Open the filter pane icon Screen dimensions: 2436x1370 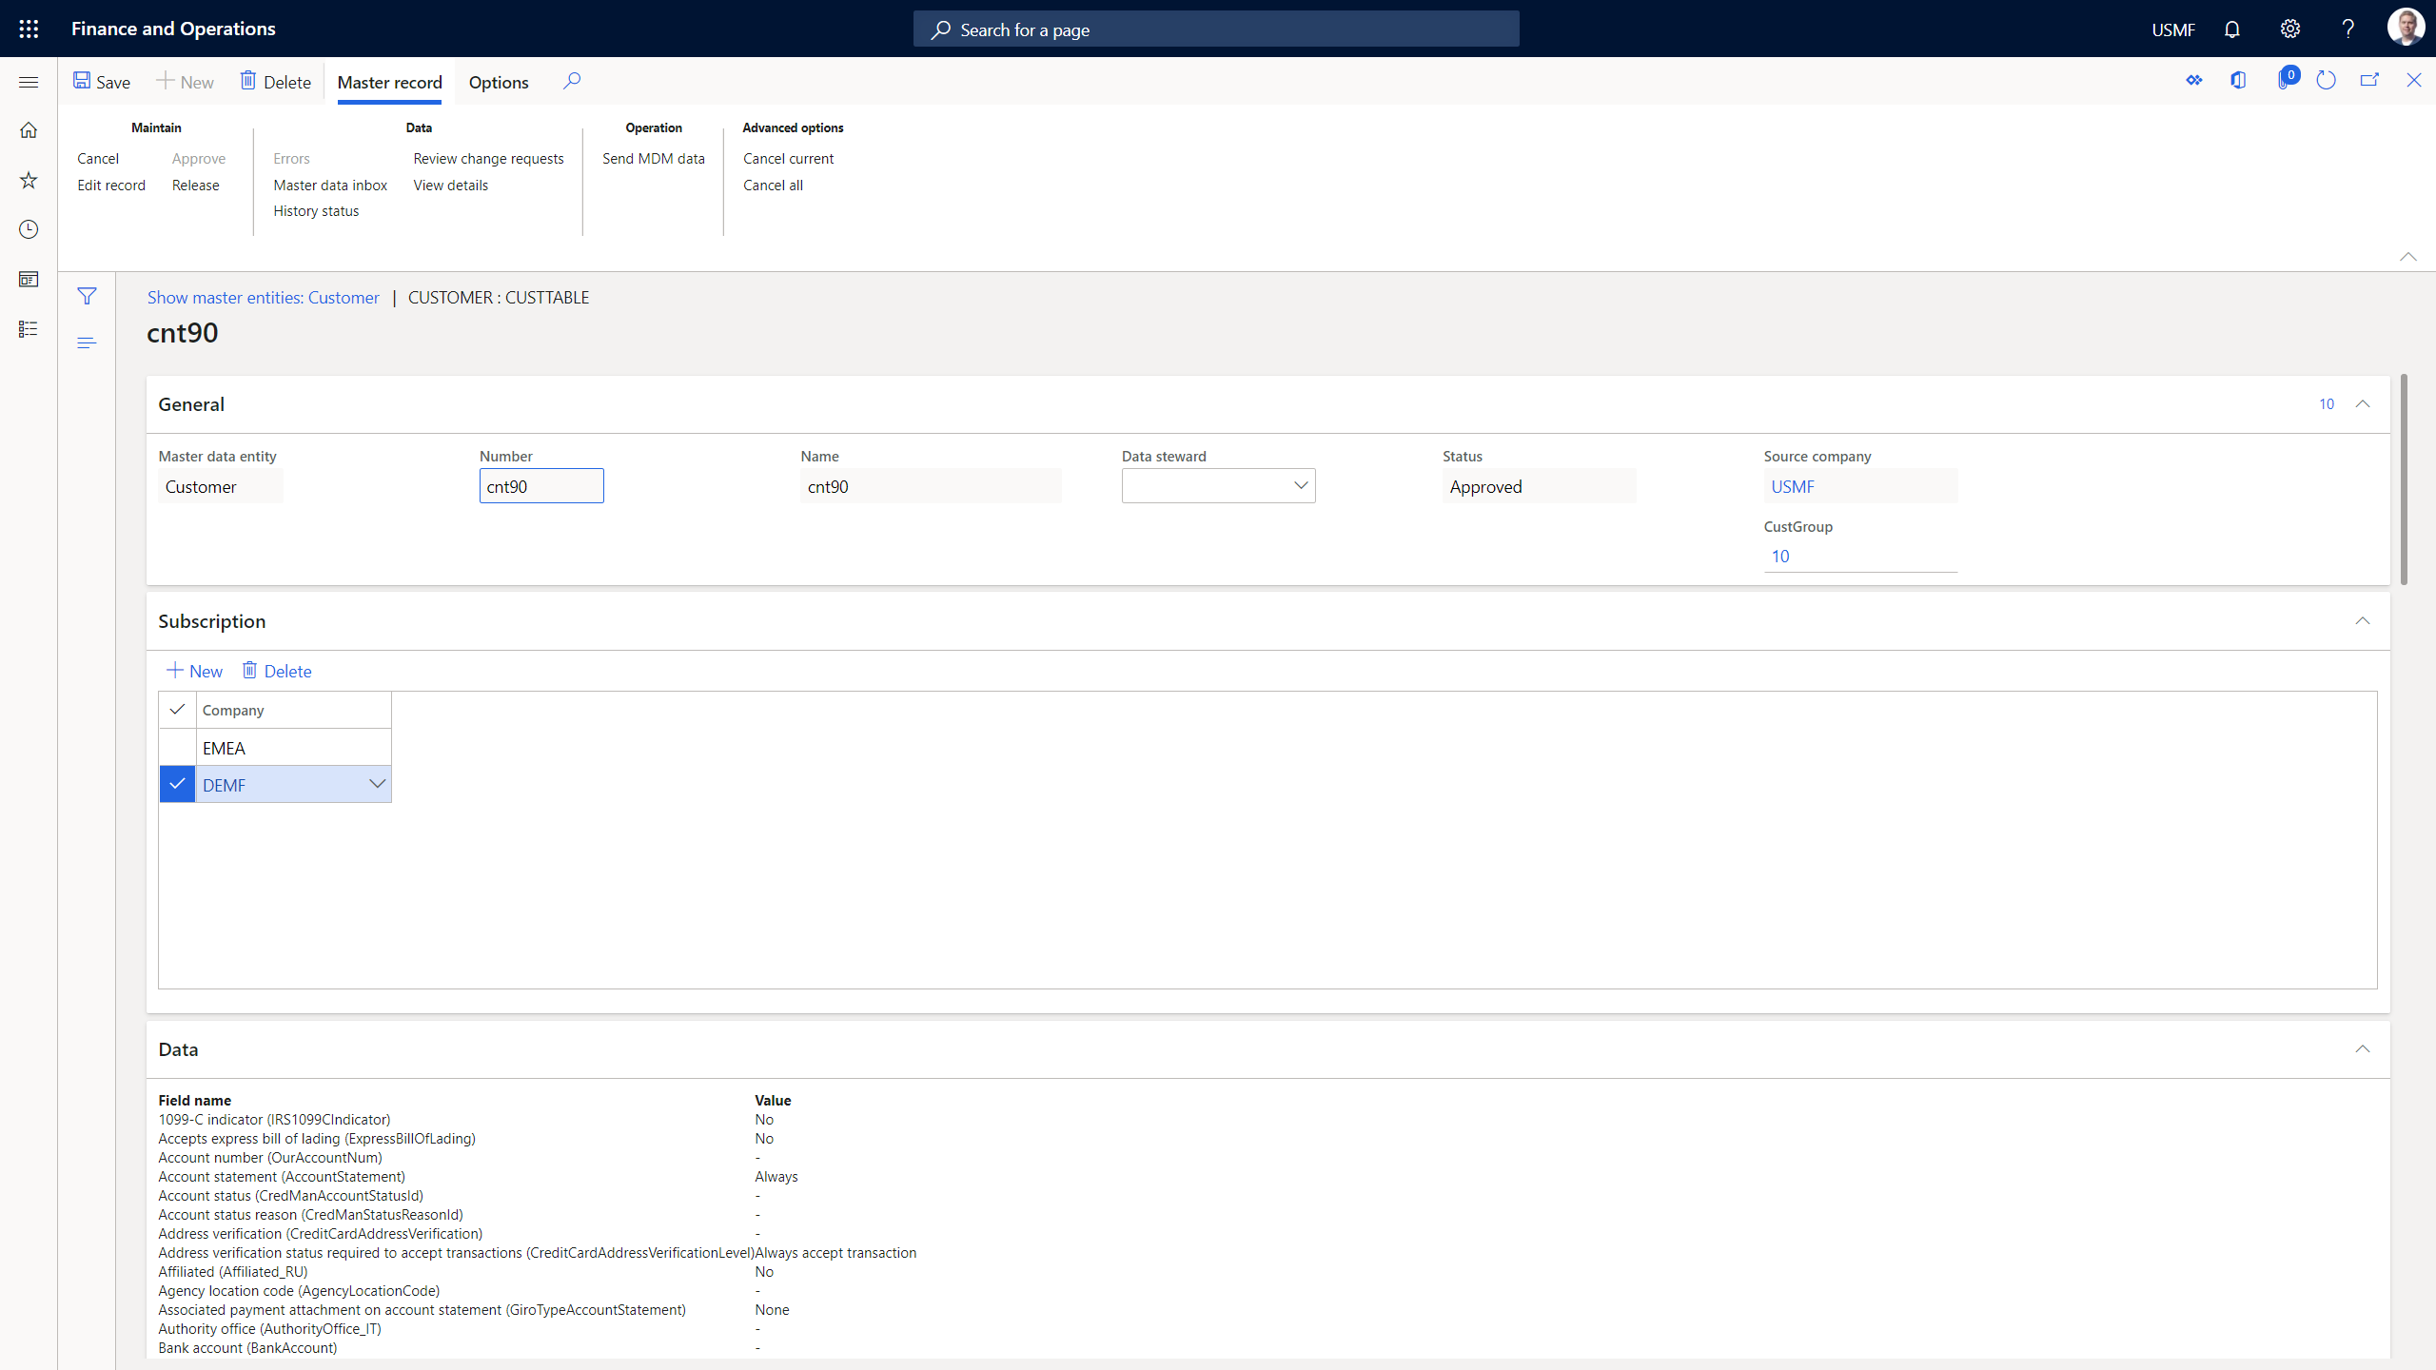tap(87, 296)
